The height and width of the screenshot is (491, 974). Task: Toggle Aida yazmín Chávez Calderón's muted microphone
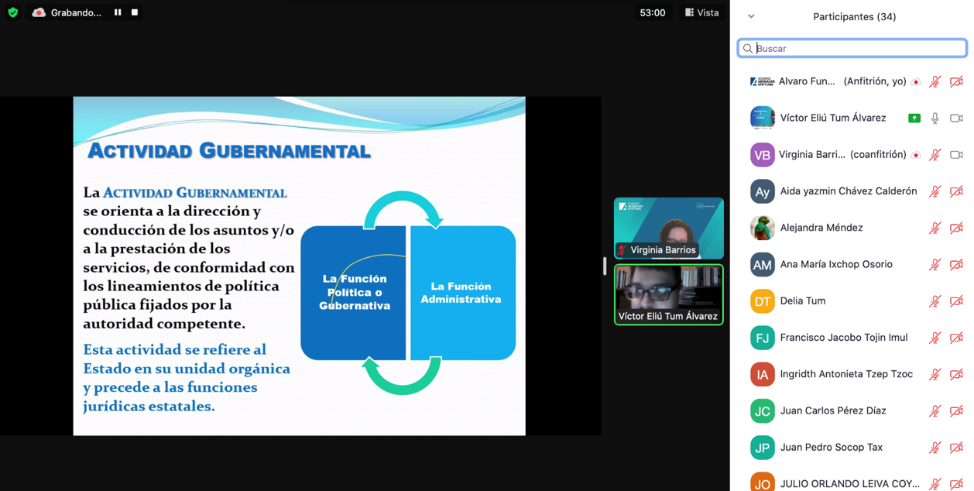[x=935, y=191]
